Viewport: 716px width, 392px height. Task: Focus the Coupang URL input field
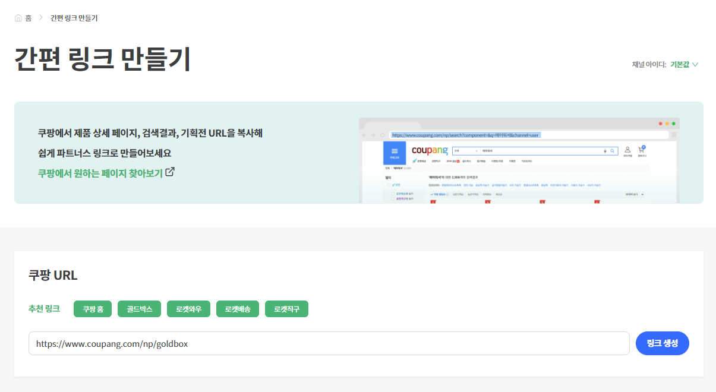coord(329,343)
